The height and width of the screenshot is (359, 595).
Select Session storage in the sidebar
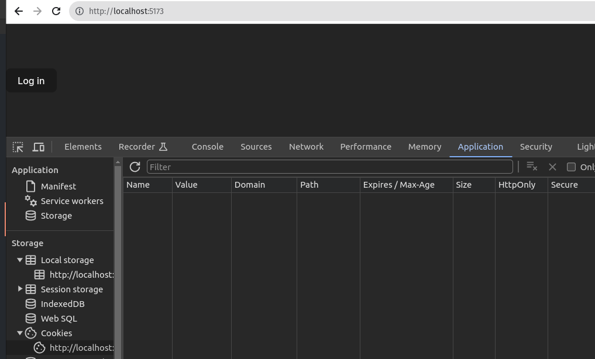pyautogui.click(x=72, y=289)
